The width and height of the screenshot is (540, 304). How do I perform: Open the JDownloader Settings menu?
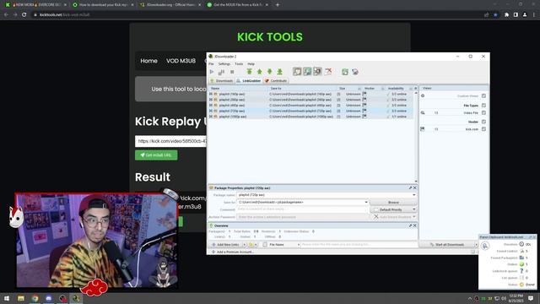click(x=224, y=64)
